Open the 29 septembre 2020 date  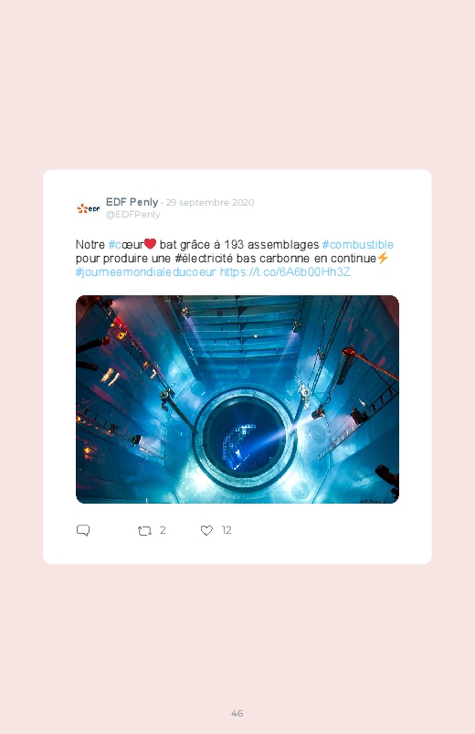(x=210, y=203)
